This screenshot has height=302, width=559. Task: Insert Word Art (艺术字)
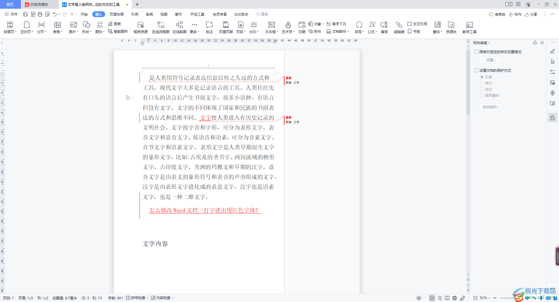(x=288, y=28)
